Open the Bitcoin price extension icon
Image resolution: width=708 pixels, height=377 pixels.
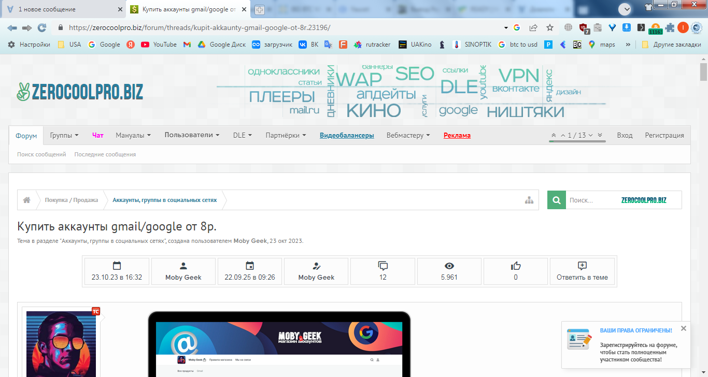655,28
